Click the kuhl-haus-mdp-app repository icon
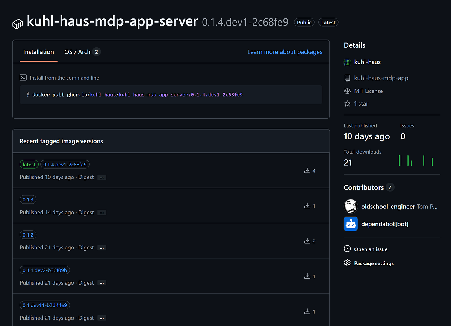The width and height of the screenshot is (451, 326). point(347,78)
